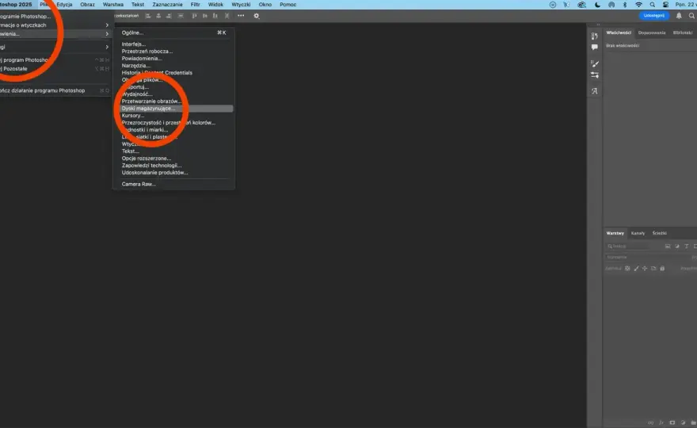
Task: Open the gear settings in options bar
Action: click(x=257, y=16)
